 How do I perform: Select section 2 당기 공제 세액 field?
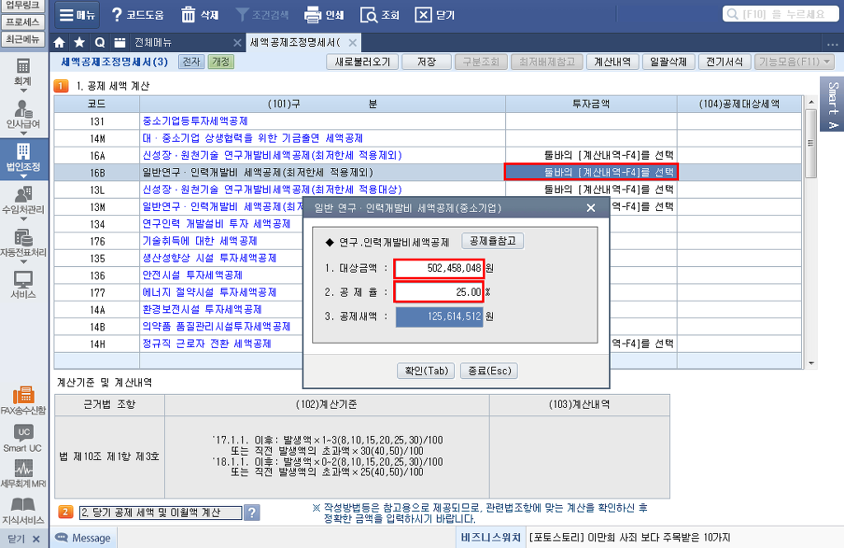point(161,513)
